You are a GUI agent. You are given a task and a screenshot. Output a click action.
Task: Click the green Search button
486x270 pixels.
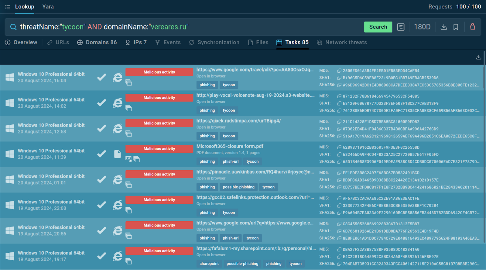pyautogui.click(x=378, y=27)
